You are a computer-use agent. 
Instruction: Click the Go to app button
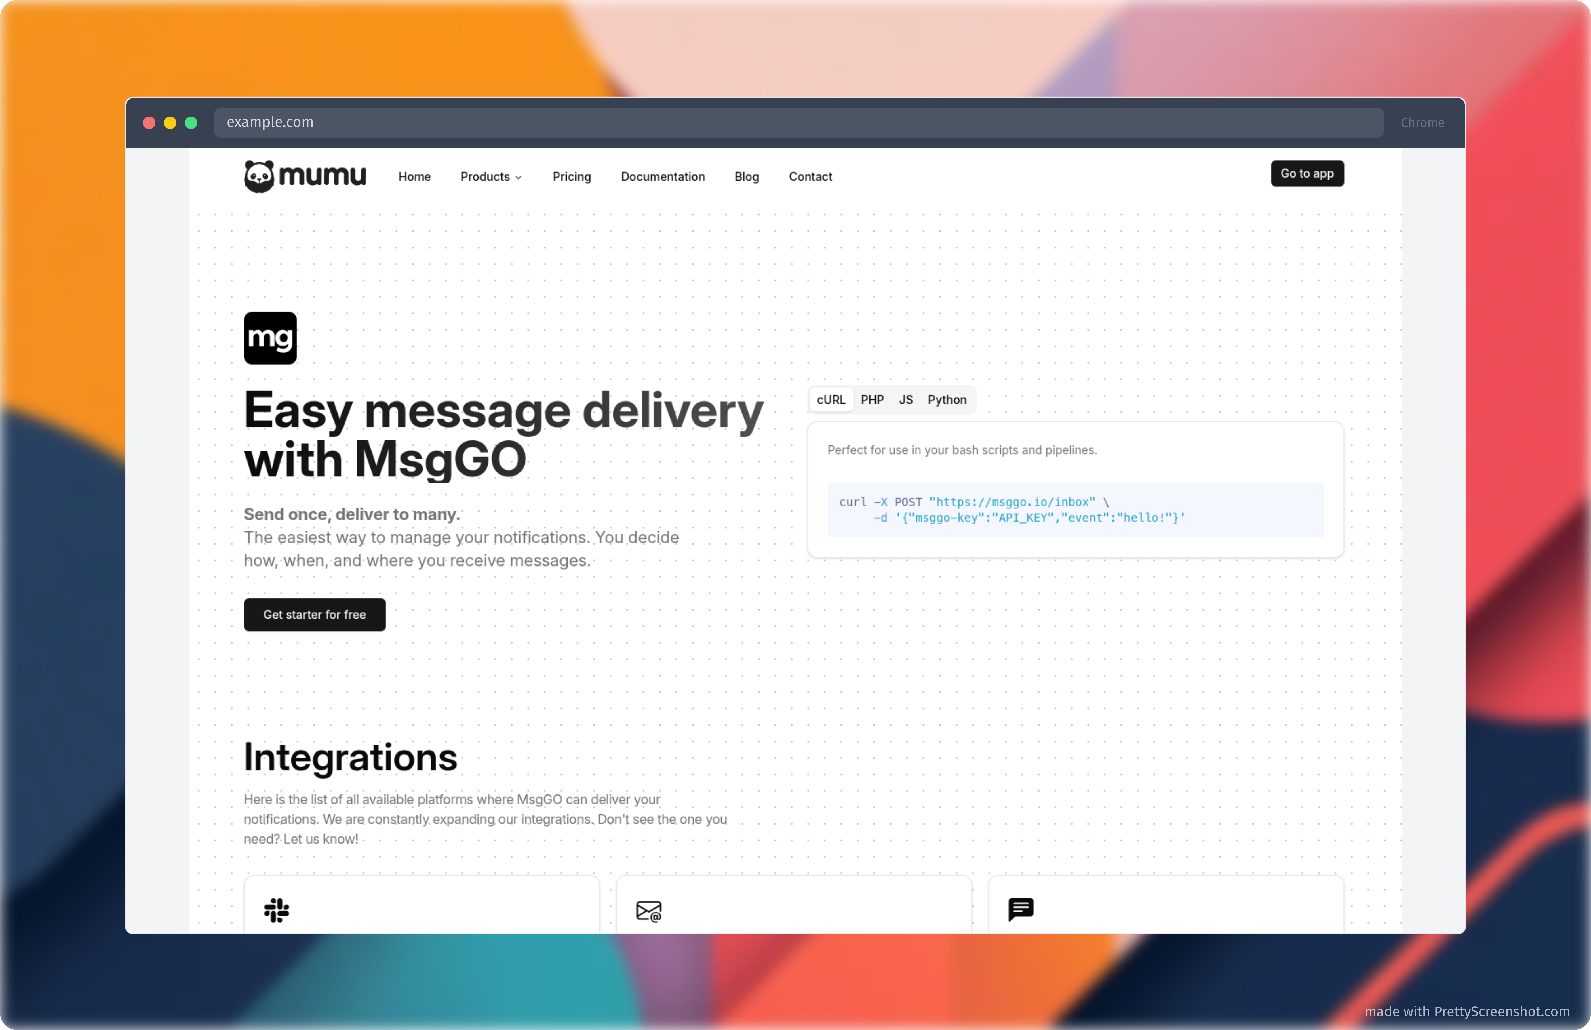(1307, 173)
